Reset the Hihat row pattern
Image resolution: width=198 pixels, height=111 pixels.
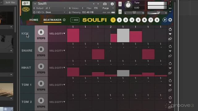170,64
